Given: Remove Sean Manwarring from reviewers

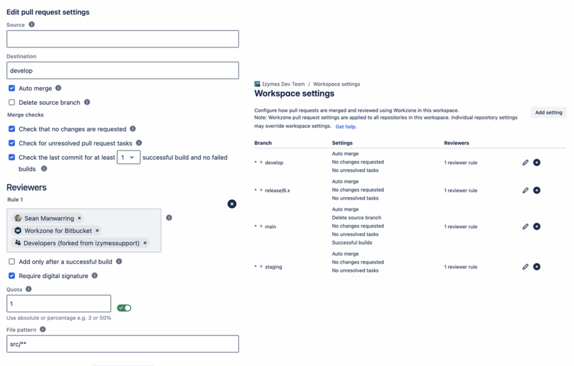Looking at the screenshot, I should click(x=80, y=218).
